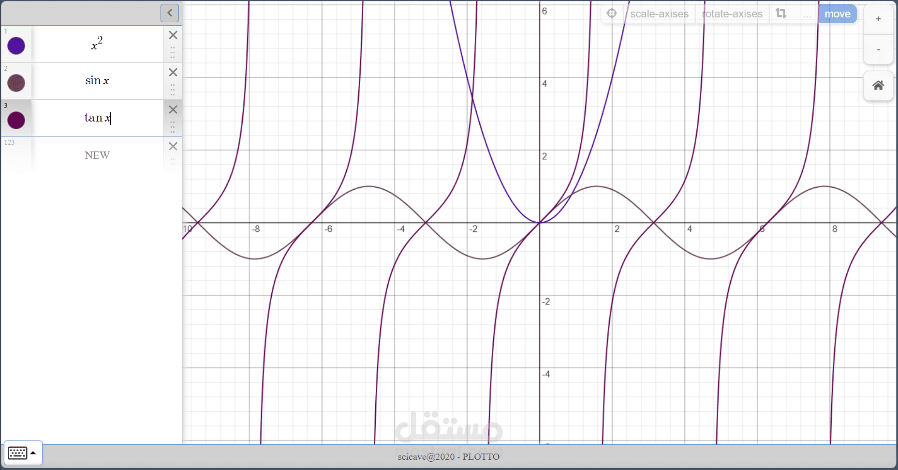Click the drag handle beside the sin x entry

click(x=172, y=89)
